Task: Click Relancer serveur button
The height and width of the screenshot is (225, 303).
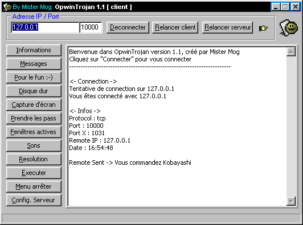Action: [x=227, y=27]
